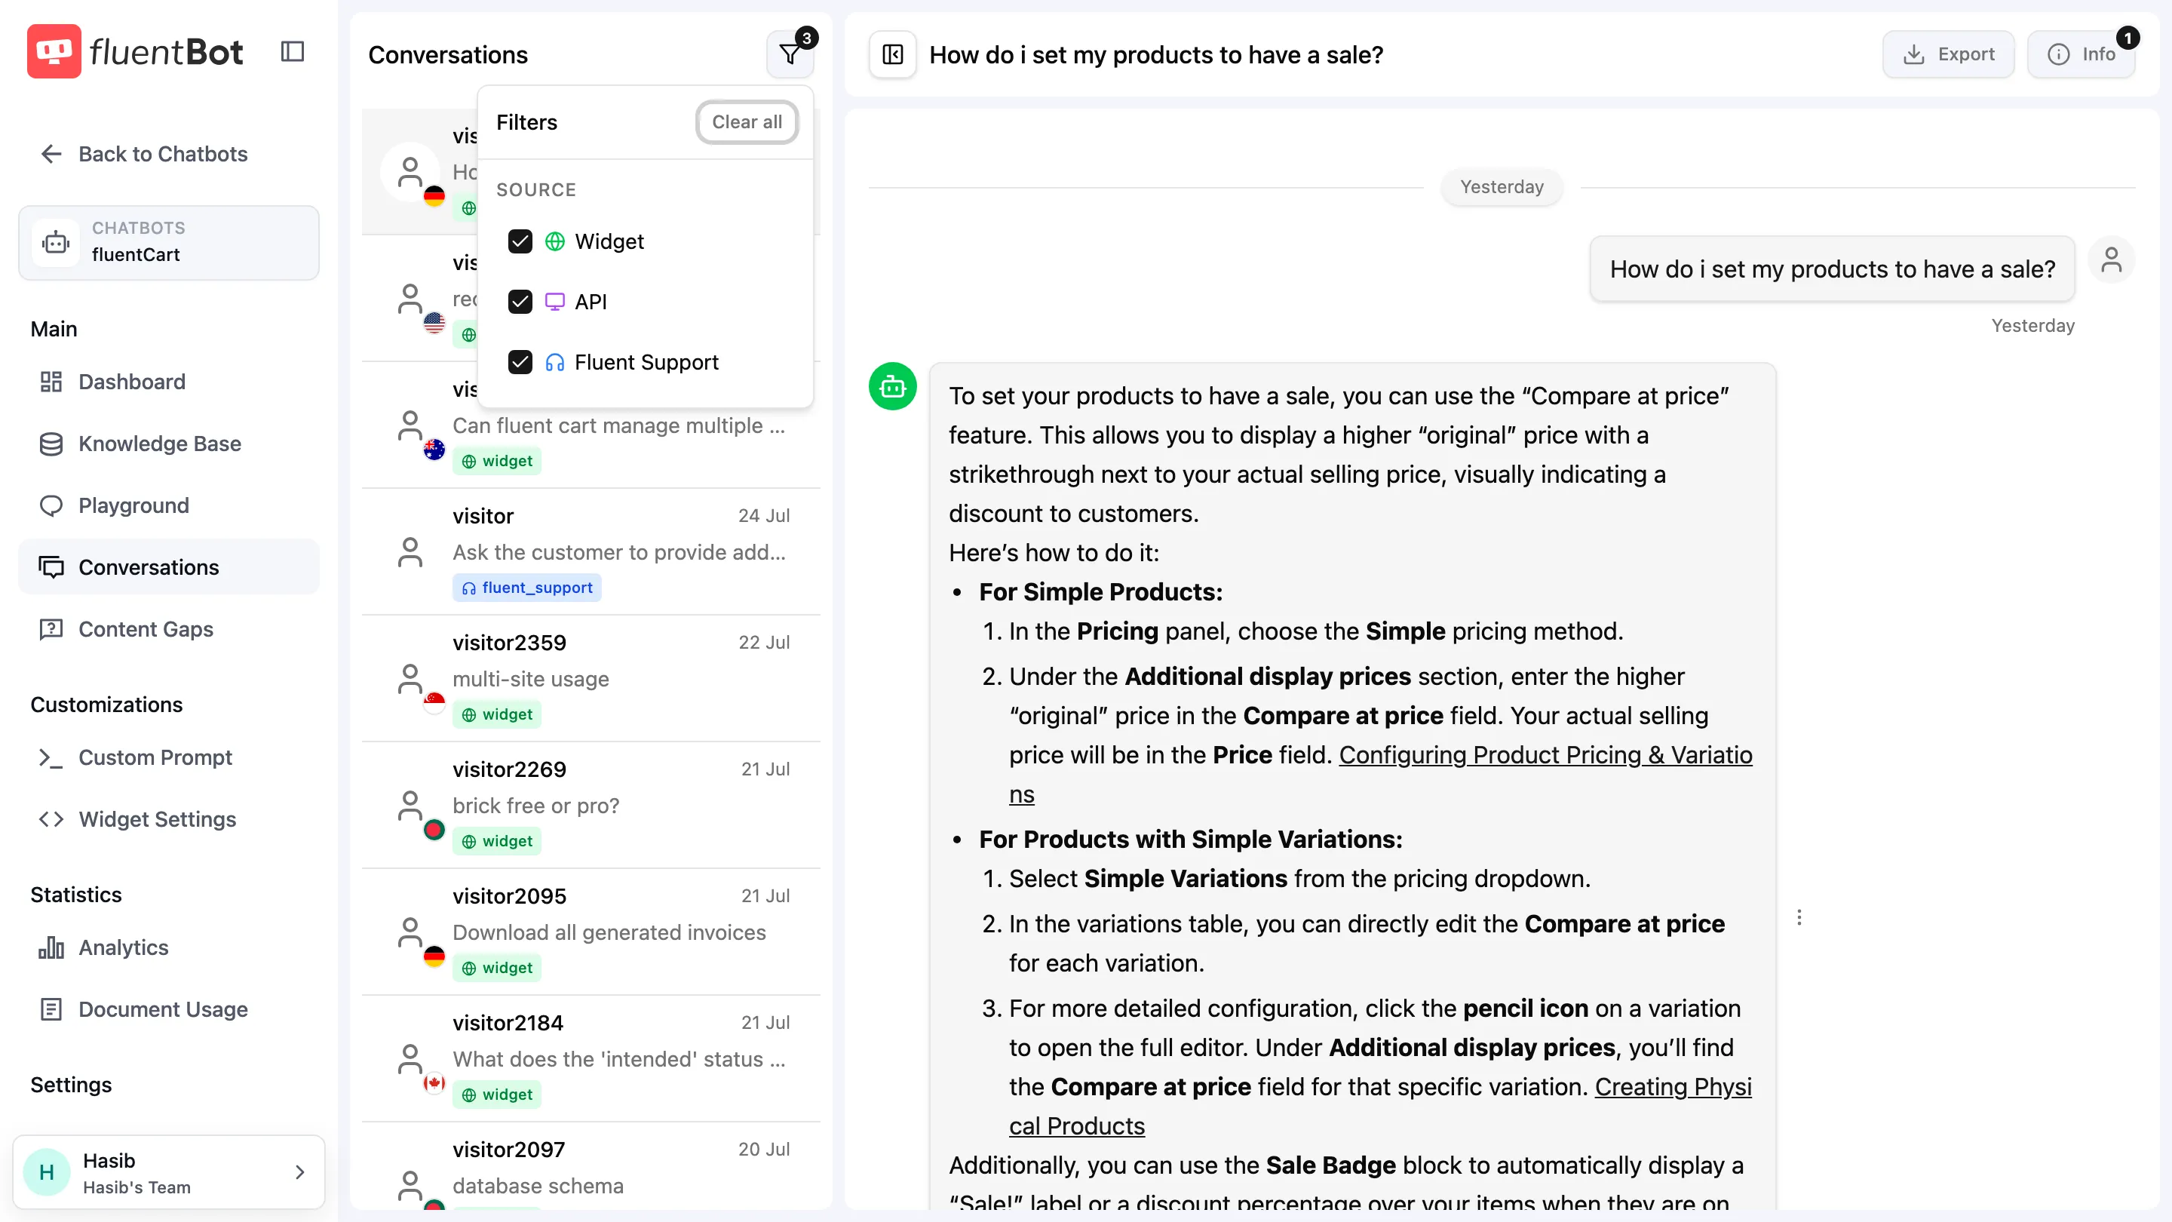
Task: Click visitor2269's user avatar icon
Action: point(410,806)
